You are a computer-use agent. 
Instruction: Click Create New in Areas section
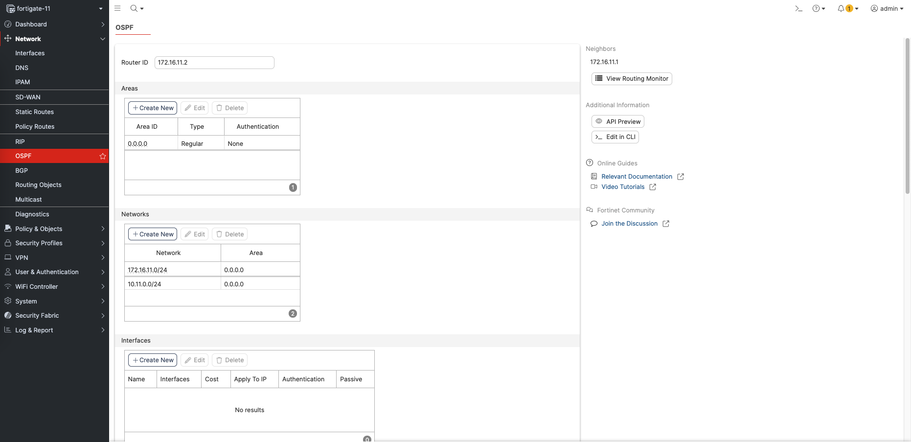tap(153, 108)
